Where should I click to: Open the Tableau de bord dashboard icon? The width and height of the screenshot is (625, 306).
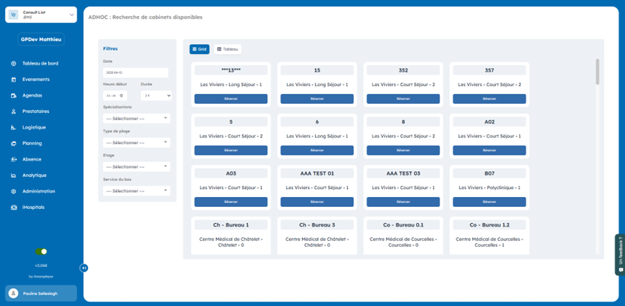[13, 63]
